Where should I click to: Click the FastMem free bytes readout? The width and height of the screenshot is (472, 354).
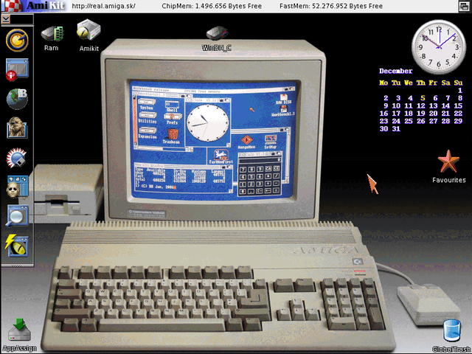331,6
